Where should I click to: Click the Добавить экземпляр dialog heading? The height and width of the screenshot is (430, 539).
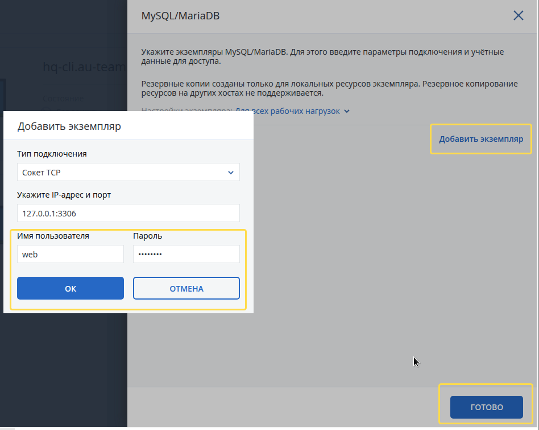click(x=69, y=126)
